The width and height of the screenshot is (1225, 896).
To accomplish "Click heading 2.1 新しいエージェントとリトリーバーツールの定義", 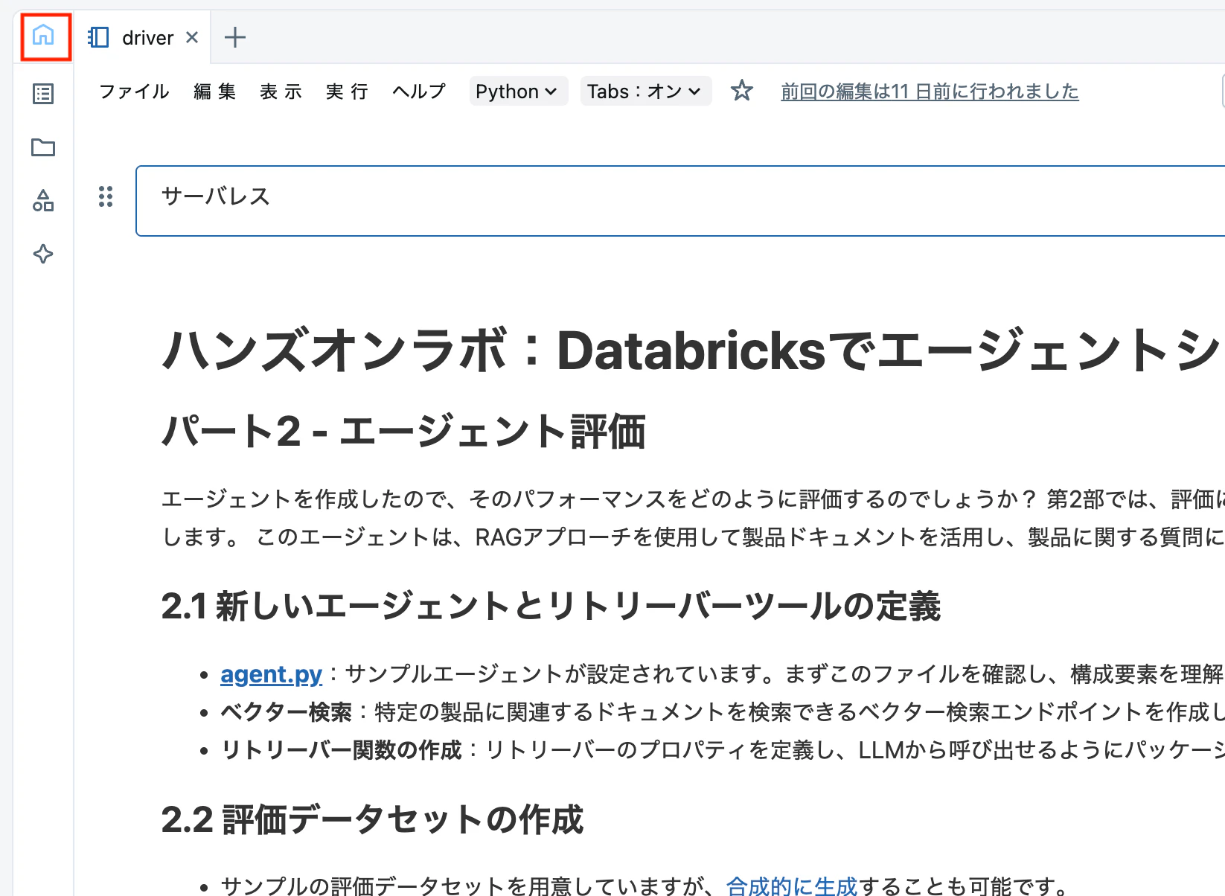I will tap(551, 606).
